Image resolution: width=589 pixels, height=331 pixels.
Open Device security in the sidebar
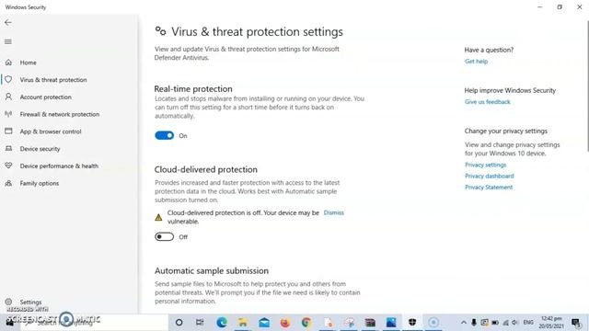(40, 149)
